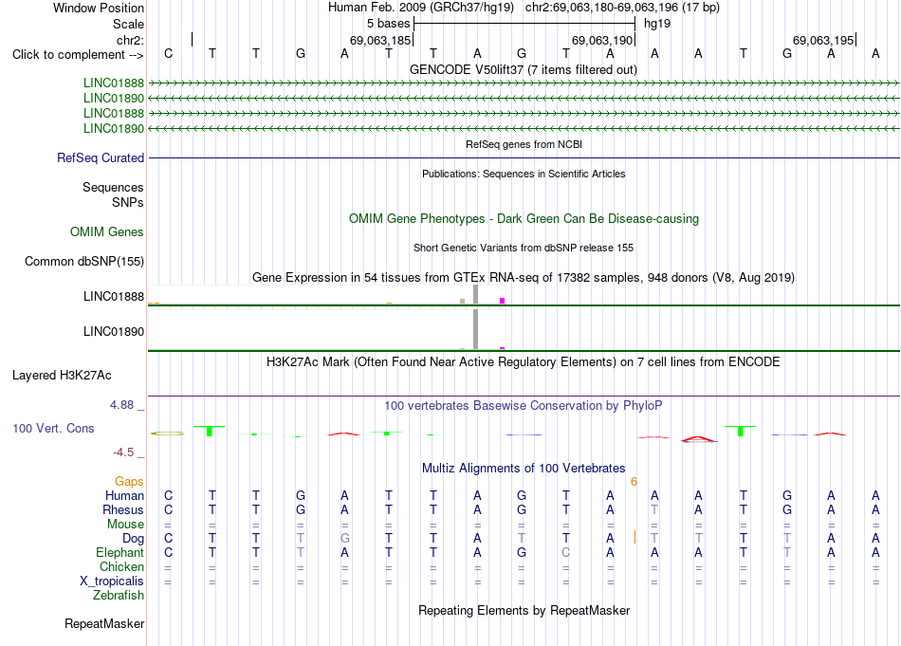Click the 'Common dbSNP(155)' track label
This screenshot has height=646, width=901.
pyautogui.click(x=84, y=261)
